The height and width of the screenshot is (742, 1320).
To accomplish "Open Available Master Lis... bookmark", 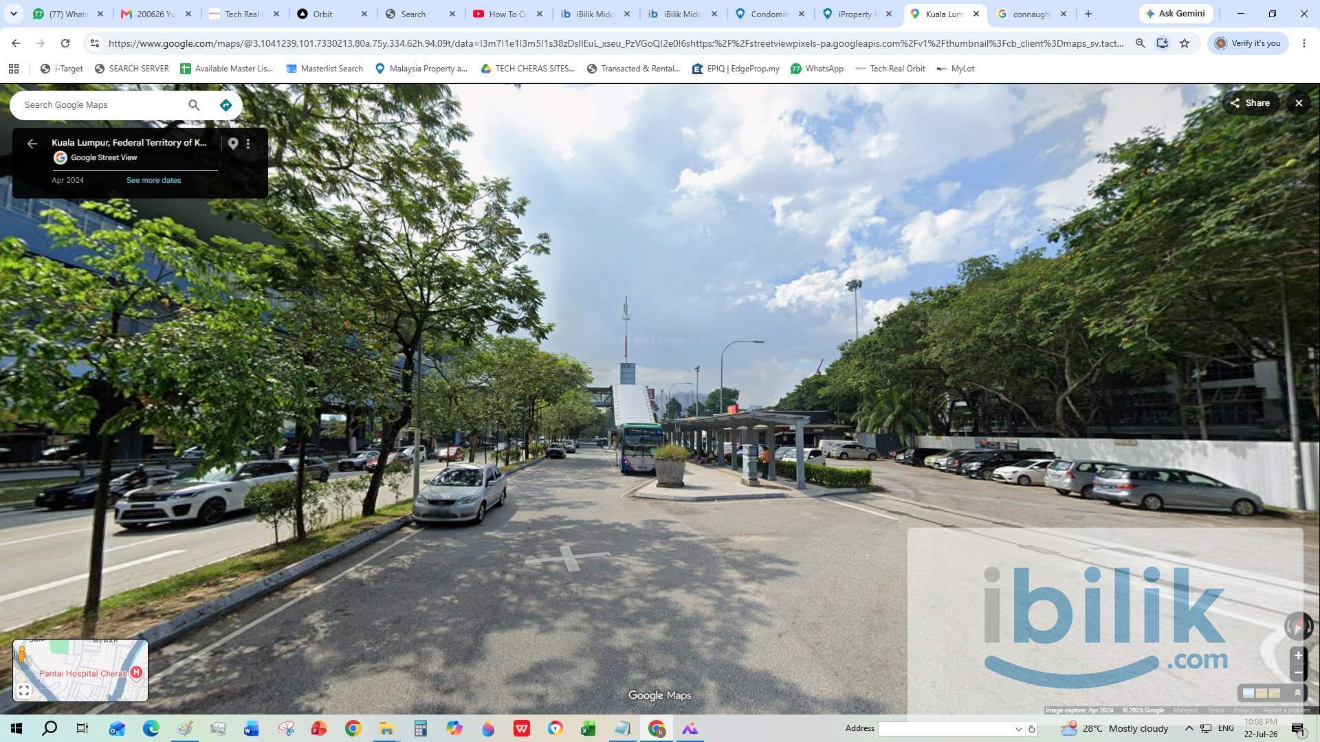I will coord(226,69).
